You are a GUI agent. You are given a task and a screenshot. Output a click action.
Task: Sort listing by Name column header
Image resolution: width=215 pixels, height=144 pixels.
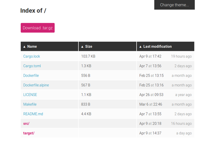click(x=32, y=47)
